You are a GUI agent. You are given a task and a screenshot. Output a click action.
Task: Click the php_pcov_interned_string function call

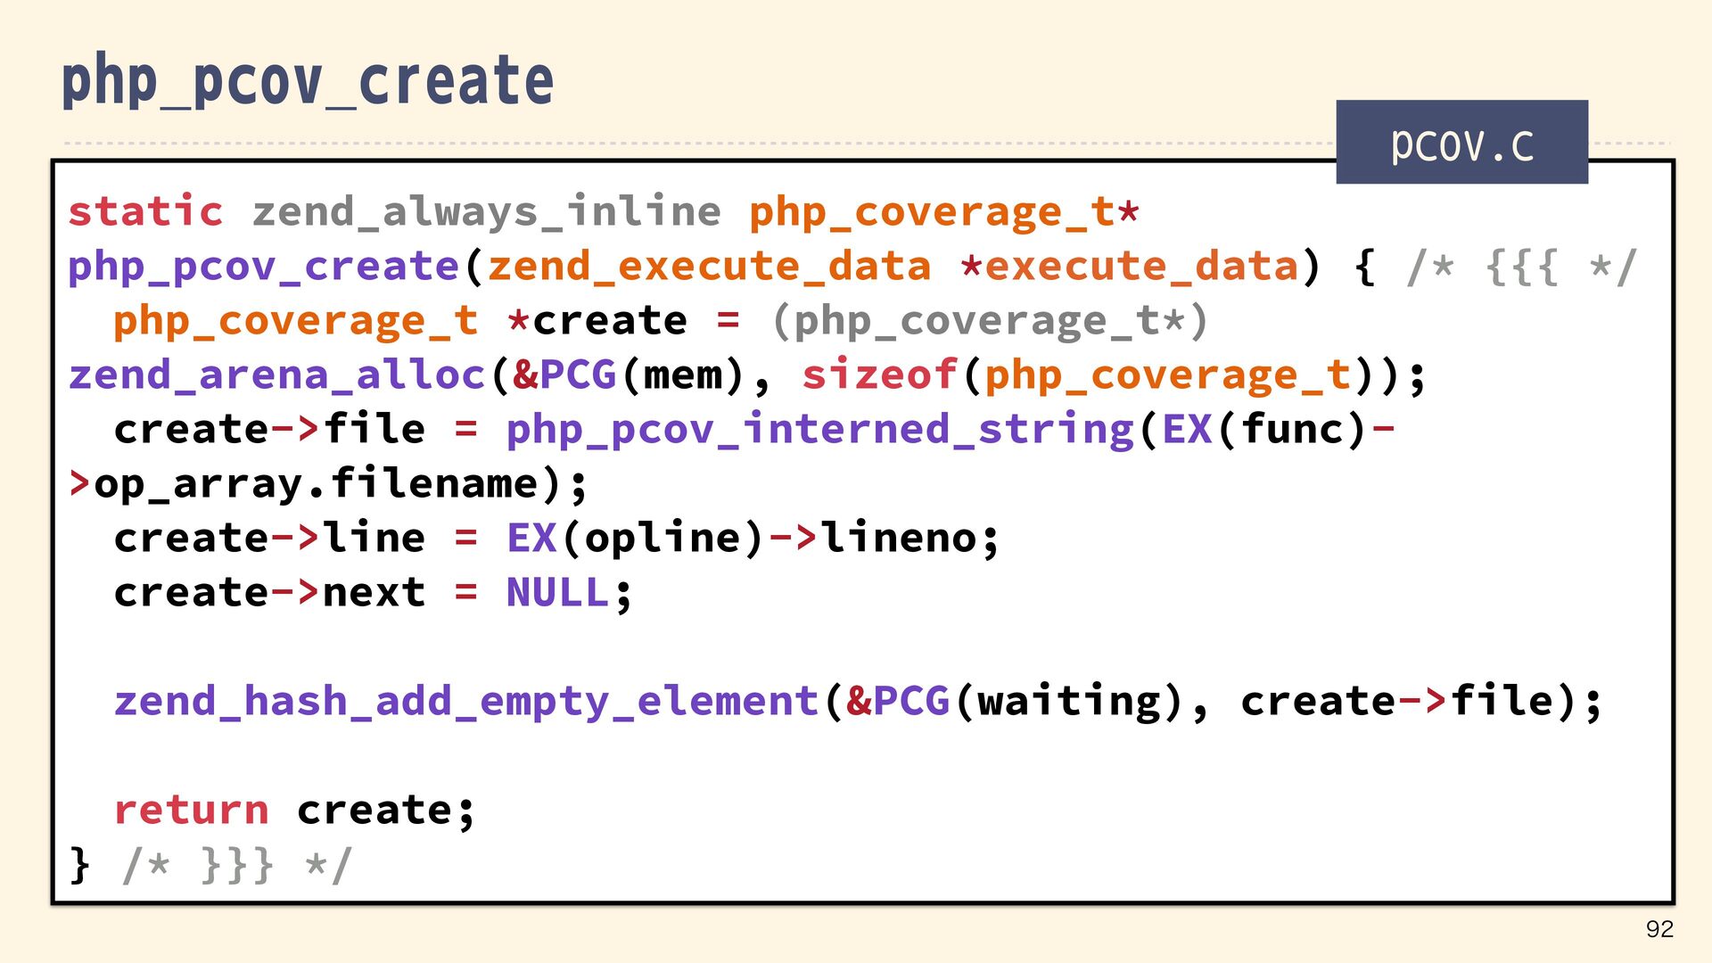coord(819,430)
